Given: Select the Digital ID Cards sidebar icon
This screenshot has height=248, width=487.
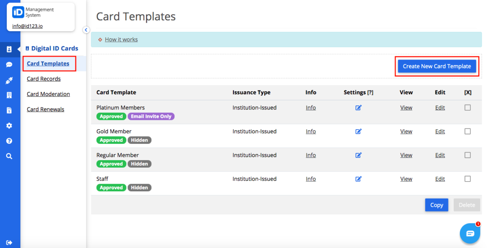Looking at the screenshot, I should point(10,49).
